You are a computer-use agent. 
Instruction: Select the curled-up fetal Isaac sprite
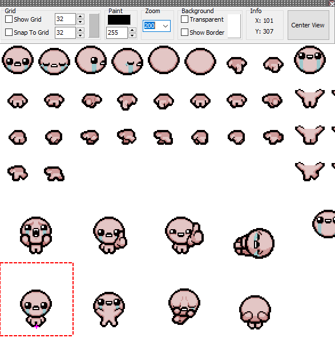(x=184, y=306)
